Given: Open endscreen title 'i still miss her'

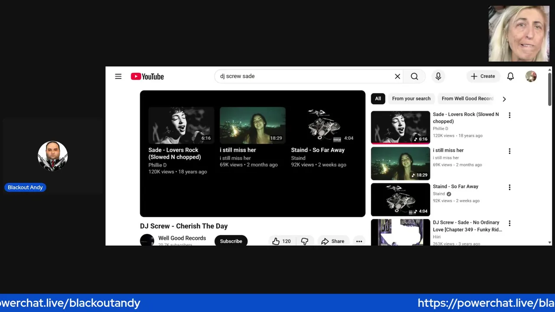Looking at the screenshot, I should point(238,150).
